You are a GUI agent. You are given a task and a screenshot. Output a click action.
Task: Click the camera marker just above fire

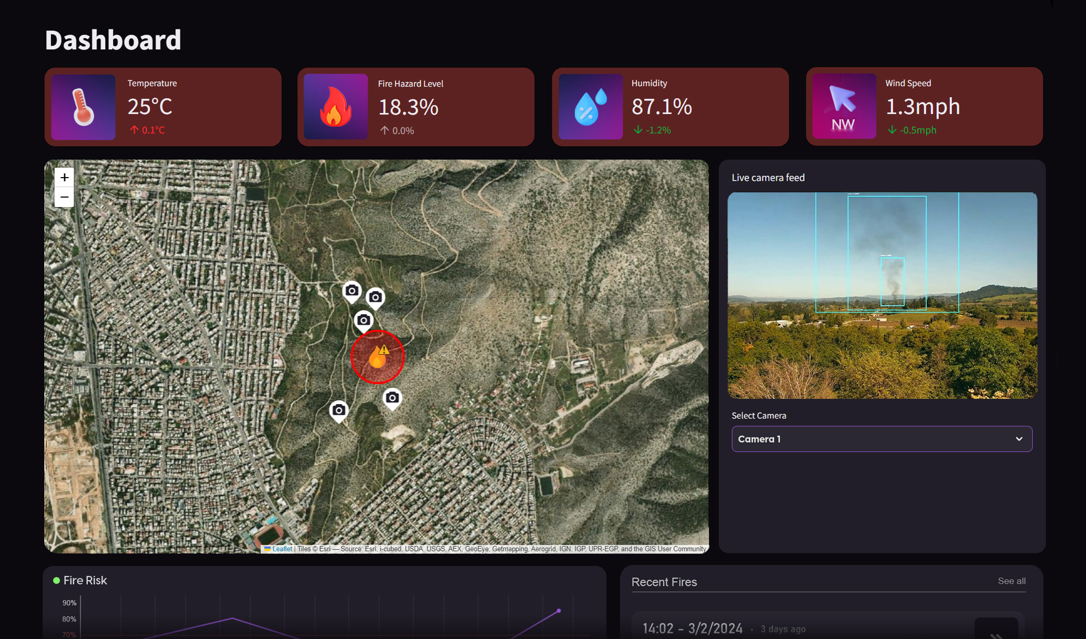pyautogui.click(x=363, y=321)
